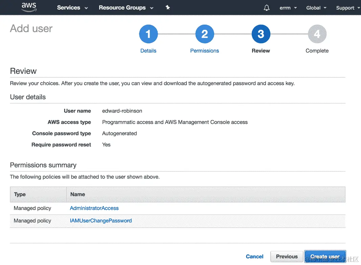The image size is (361, 265).
Task: Click Cancel
Action: (254, 257)
